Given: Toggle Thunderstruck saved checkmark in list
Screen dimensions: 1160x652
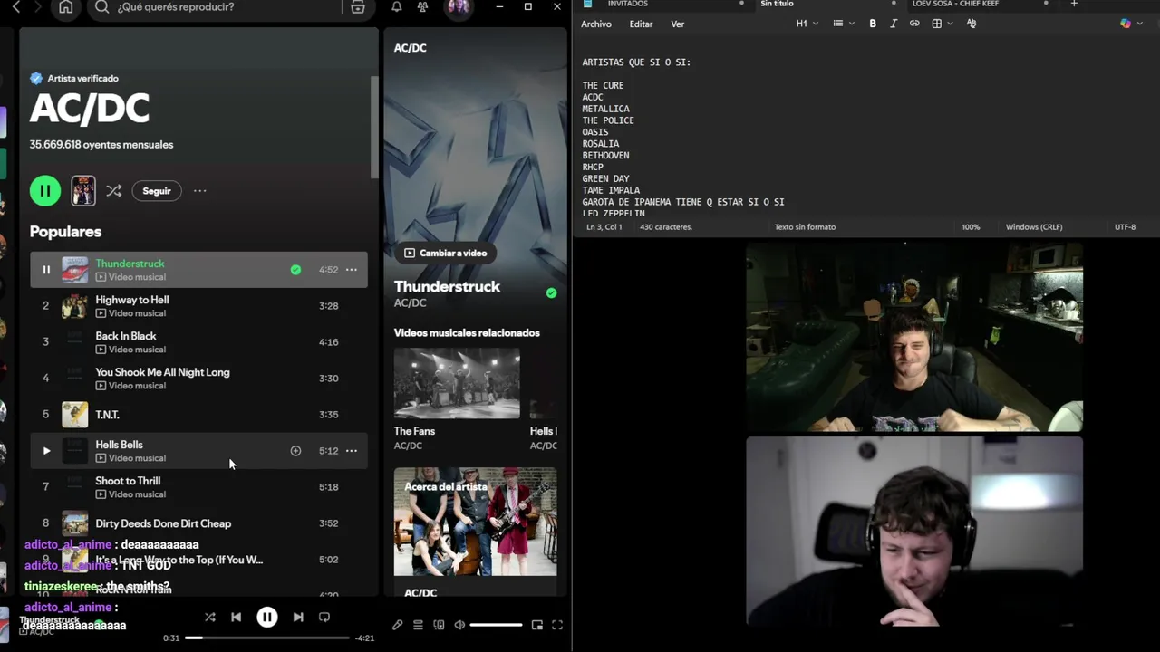Looking at the screenshot, I should click(x=295, y=270).
